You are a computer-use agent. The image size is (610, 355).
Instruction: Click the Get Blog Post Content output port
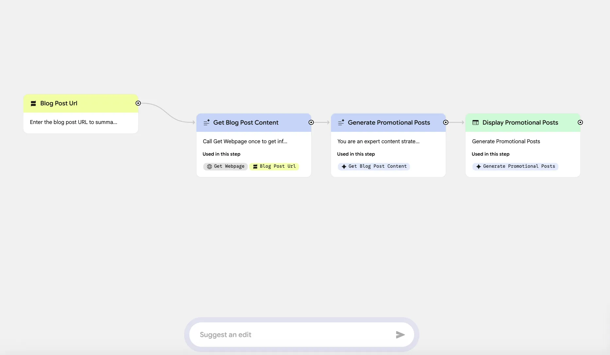[311, 122]
